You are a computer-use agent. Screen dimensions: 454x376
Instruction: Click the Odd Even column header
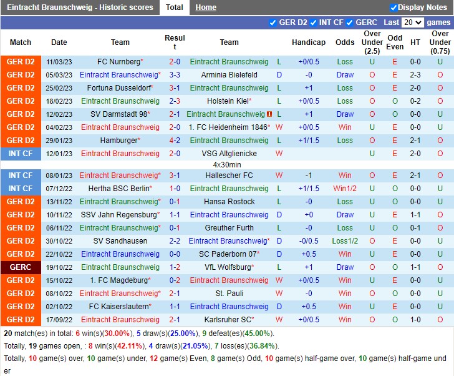click(395, 42)
